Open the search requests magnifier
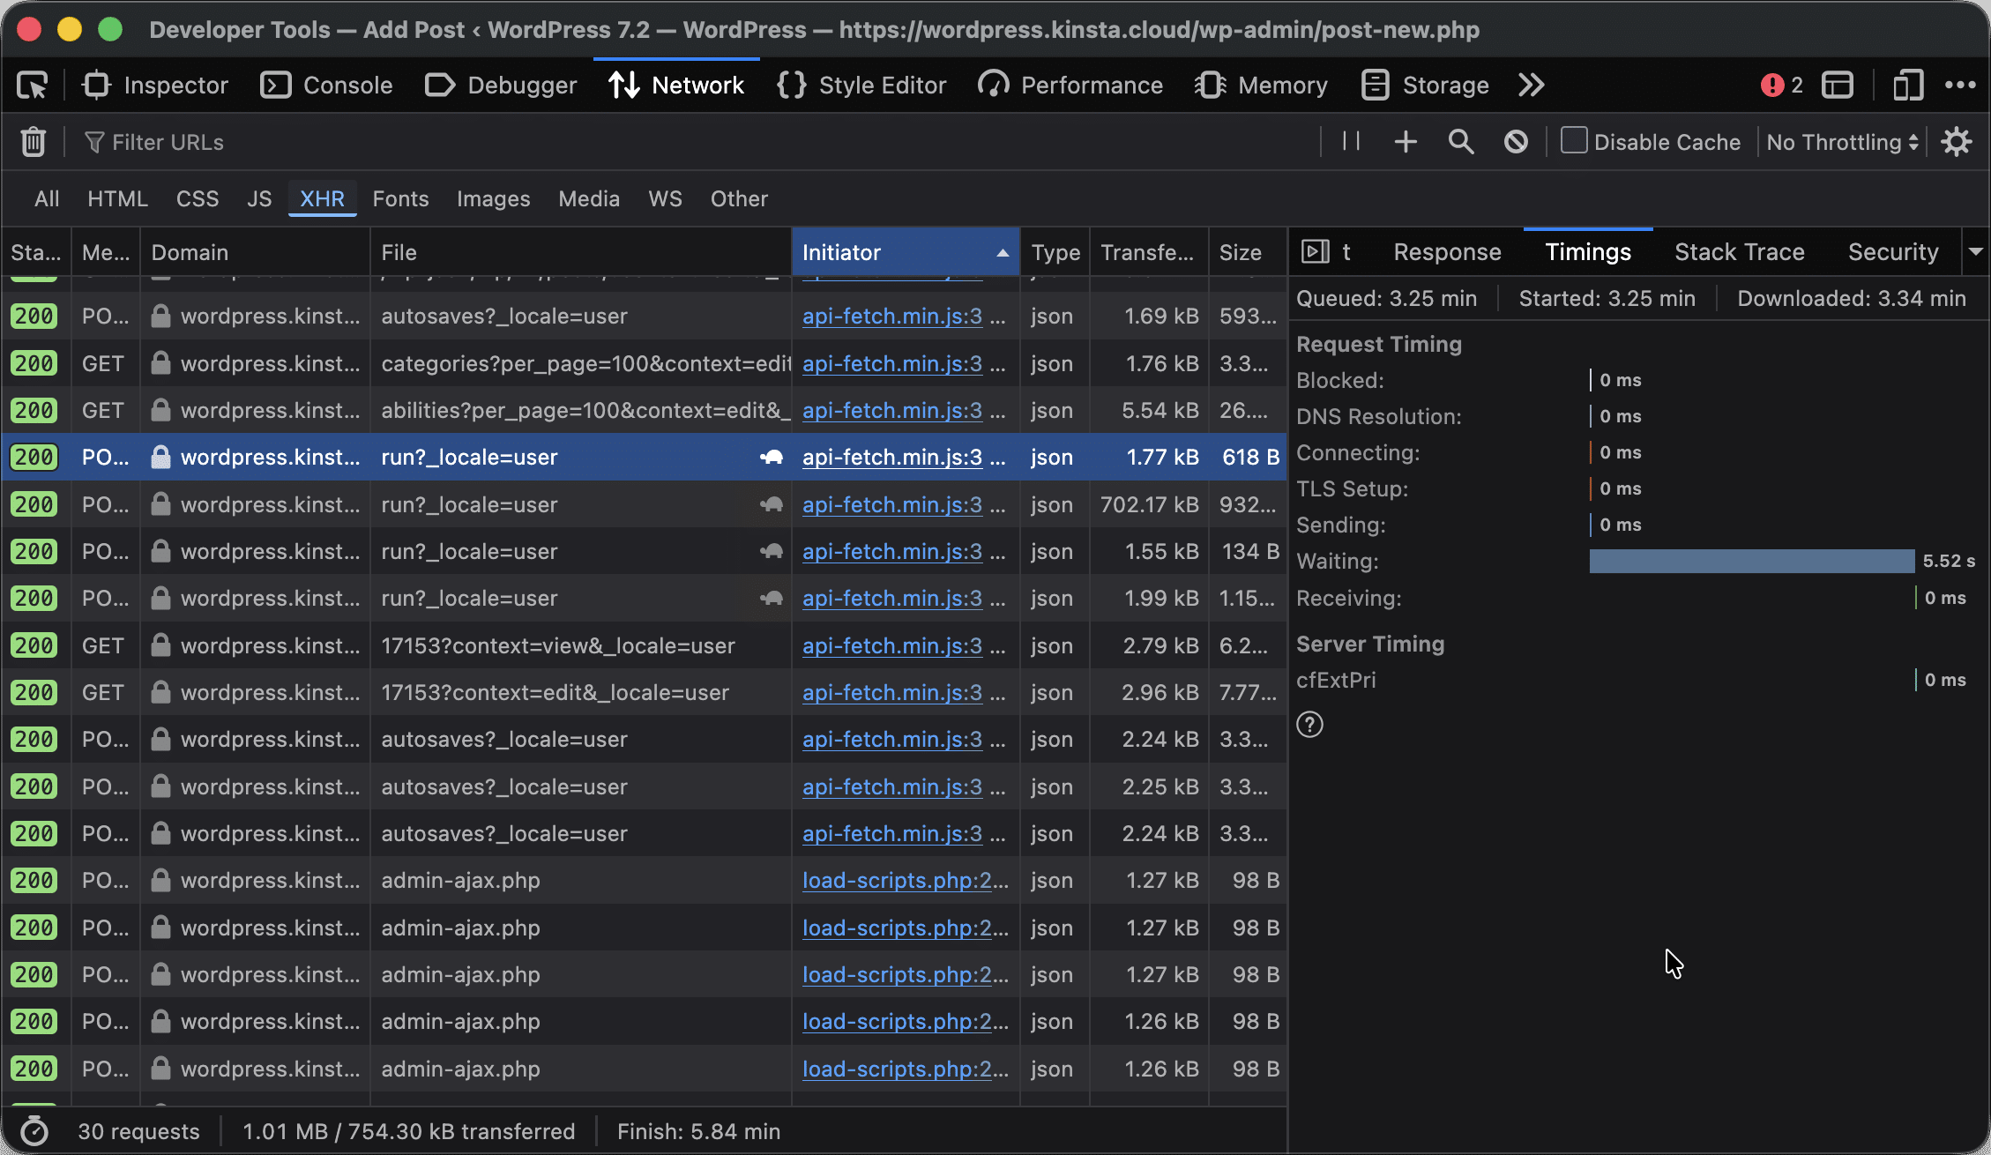This screenshot has height=1155, width=1991. 1461,142
